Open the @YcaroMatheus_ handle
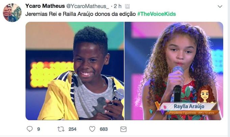This screenshot has height=137, width=230. 88,6
